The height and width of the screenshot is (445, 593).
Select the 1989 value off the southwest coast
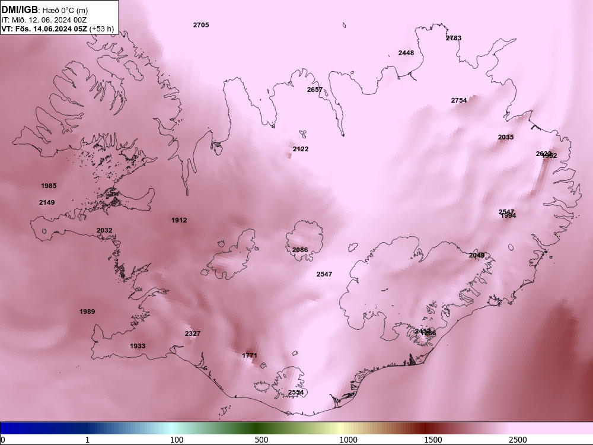coord(87,312)
